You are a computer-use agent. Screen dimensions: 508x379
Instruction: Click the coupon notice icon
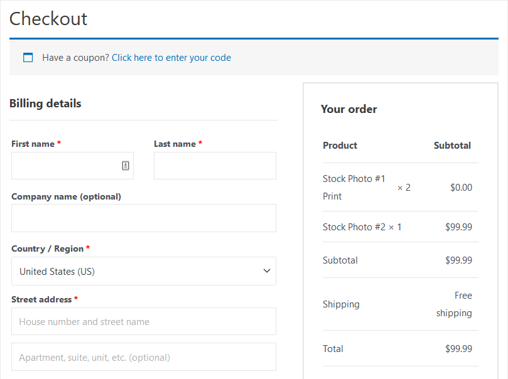[x=28, y=57]
